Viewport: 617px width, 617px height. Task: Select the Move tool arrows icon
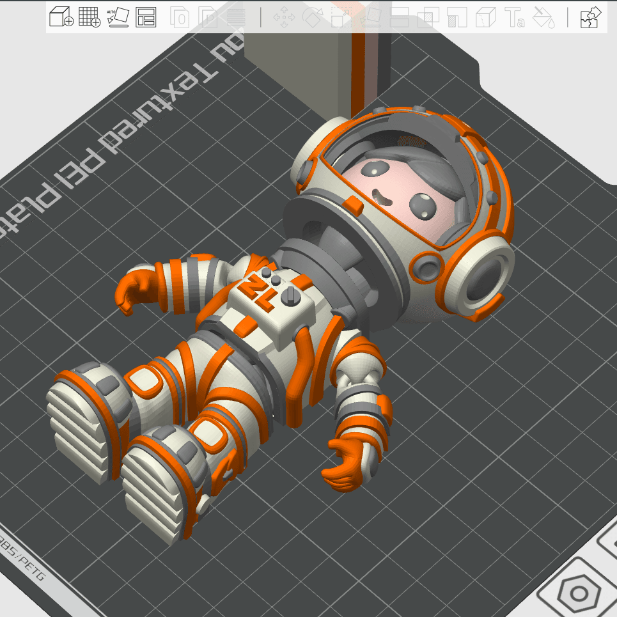[284, 17]
